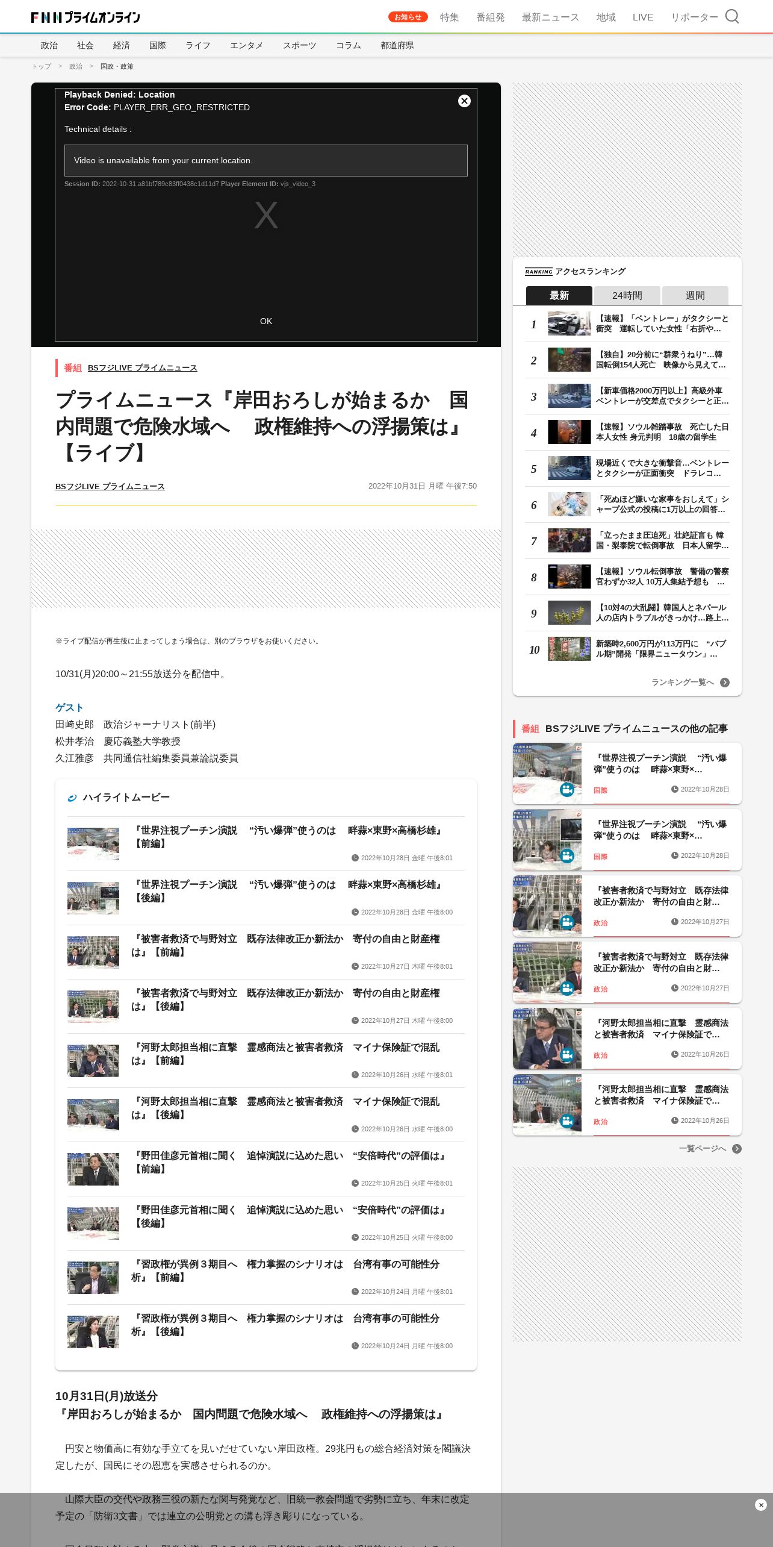The image size is (773, 1547).
Task: Click the 政治 breadcrumb link
Action: (76, 66)
